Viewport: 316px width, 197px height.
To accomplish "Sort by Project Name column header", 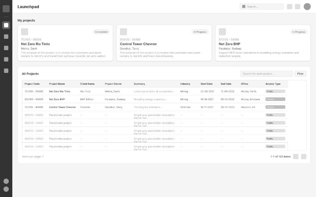I will tap(57, 84).
